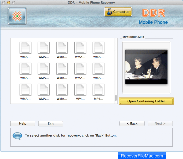Viewport: 183px width, 159px height.
Task: Select first WMA file icon in bottom row
Action: click(x=25, y=90)
